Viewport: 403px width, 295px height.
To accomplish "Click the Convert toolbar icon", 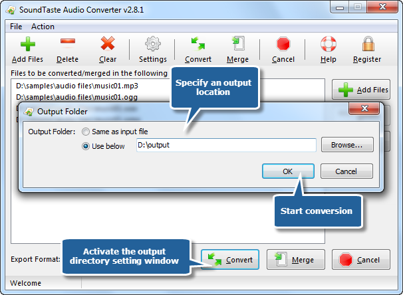I will pos(198,43).
